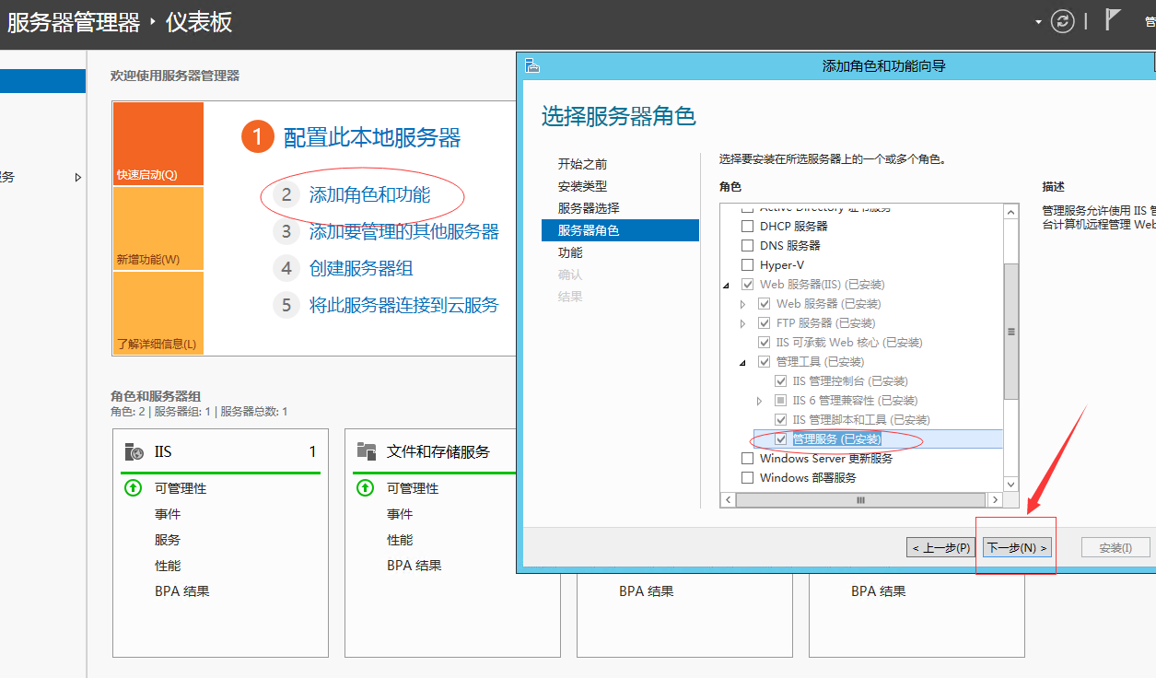Open 事件 in the IIS card

(168, 514)
